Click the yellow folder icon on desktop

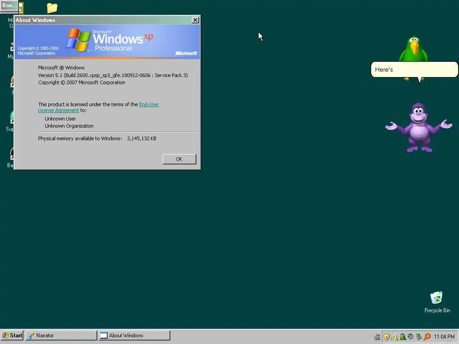point(52,8)
